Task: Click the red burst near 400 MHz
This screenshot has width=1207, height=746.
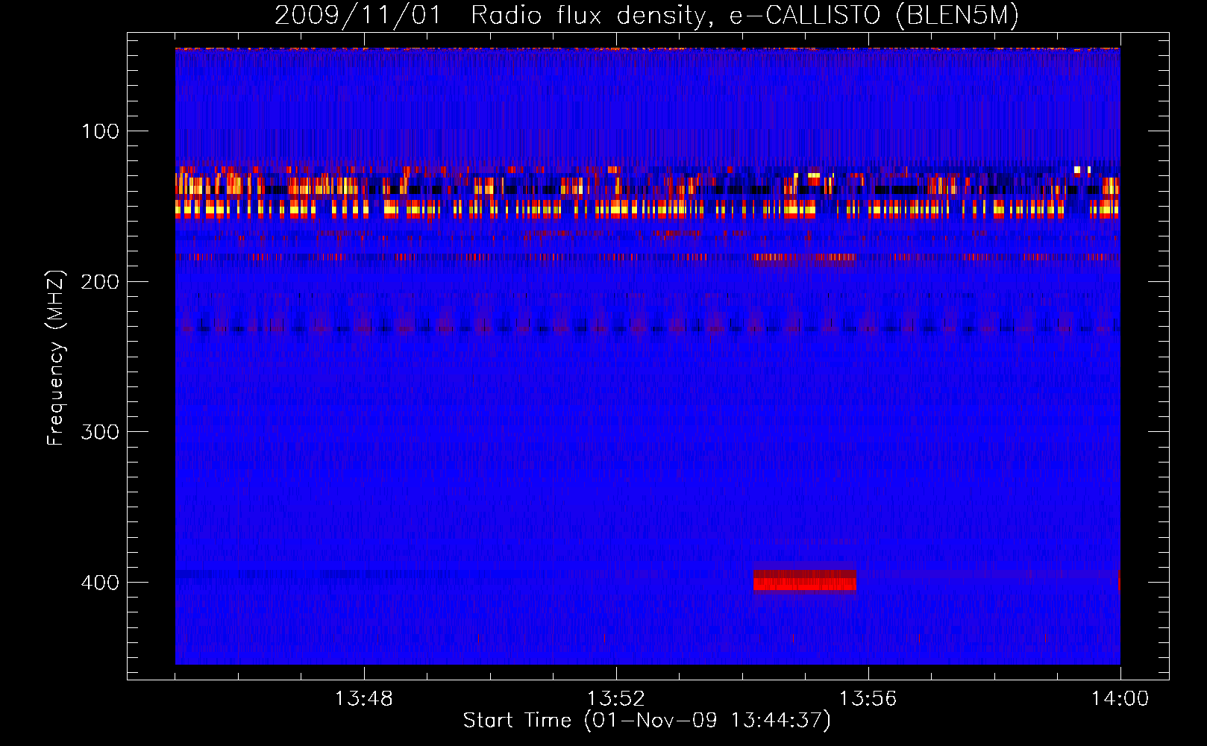Action: point(804,580)
